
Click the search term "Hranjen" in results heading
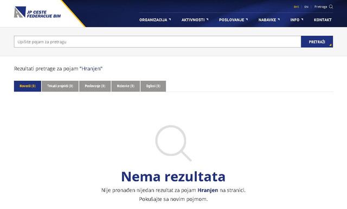tap(91, 69)
